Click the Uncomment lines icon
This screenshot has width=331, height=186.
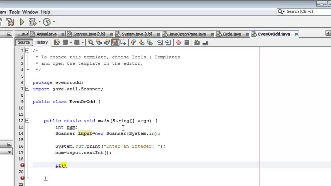click(205, 43)
